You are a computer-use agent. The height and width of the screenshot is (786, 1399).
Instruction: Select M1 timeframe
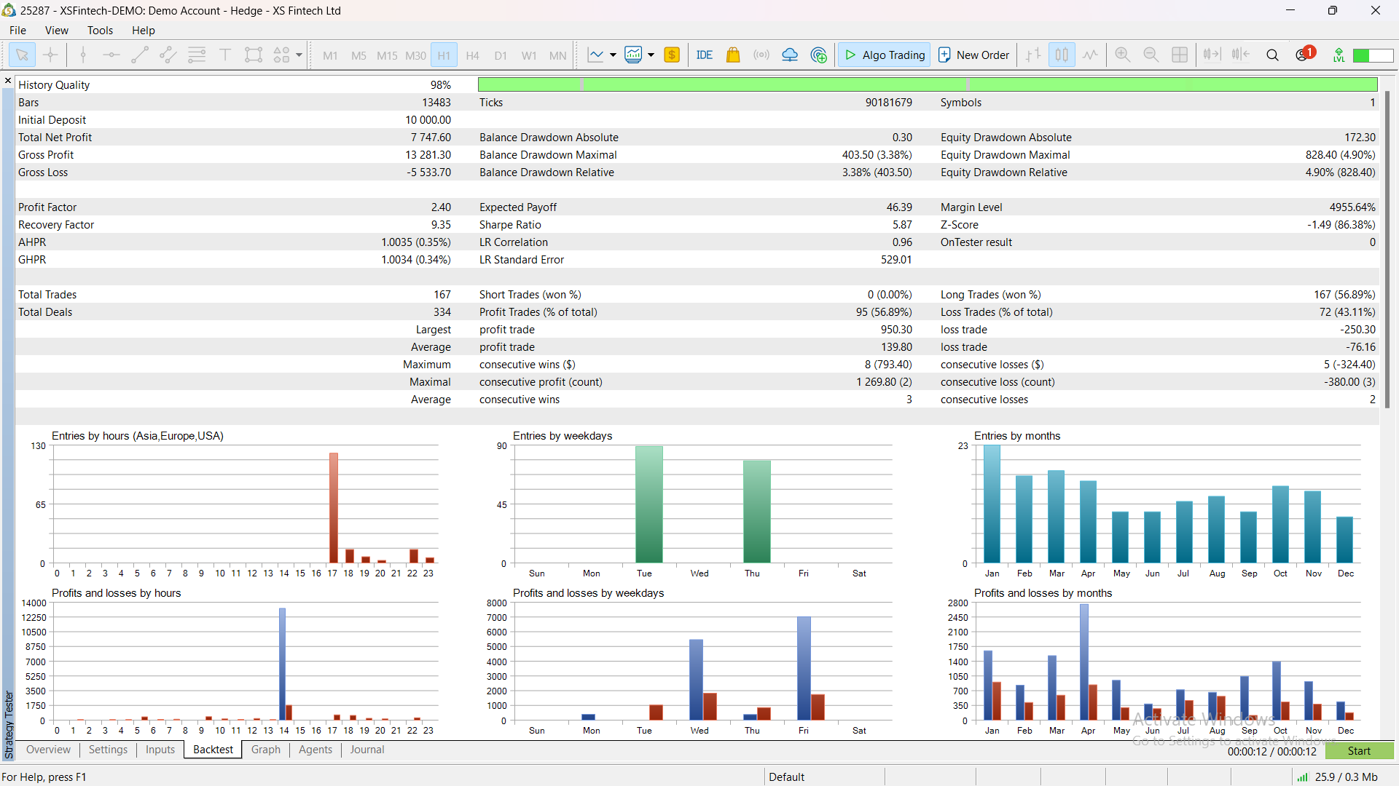(x=330, y=55)
